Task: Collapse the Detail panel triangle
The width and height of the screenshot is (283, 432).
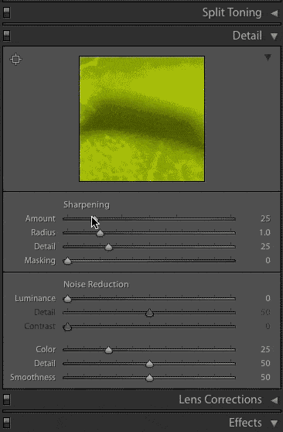Action: coord(274,36)
